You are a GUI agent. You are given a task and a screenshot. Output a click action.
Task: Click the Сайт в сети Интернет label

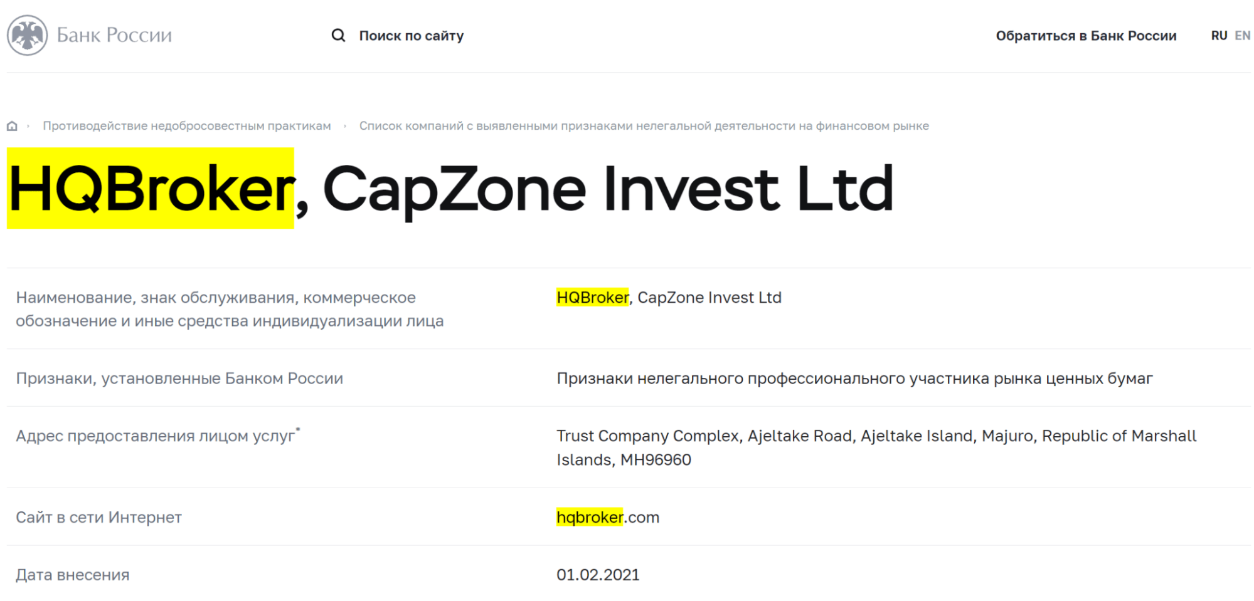click(99, 517)
